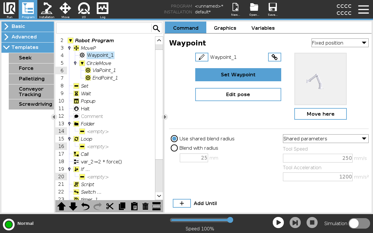Open the Shared parameters dropdown

tap(326, 139)
